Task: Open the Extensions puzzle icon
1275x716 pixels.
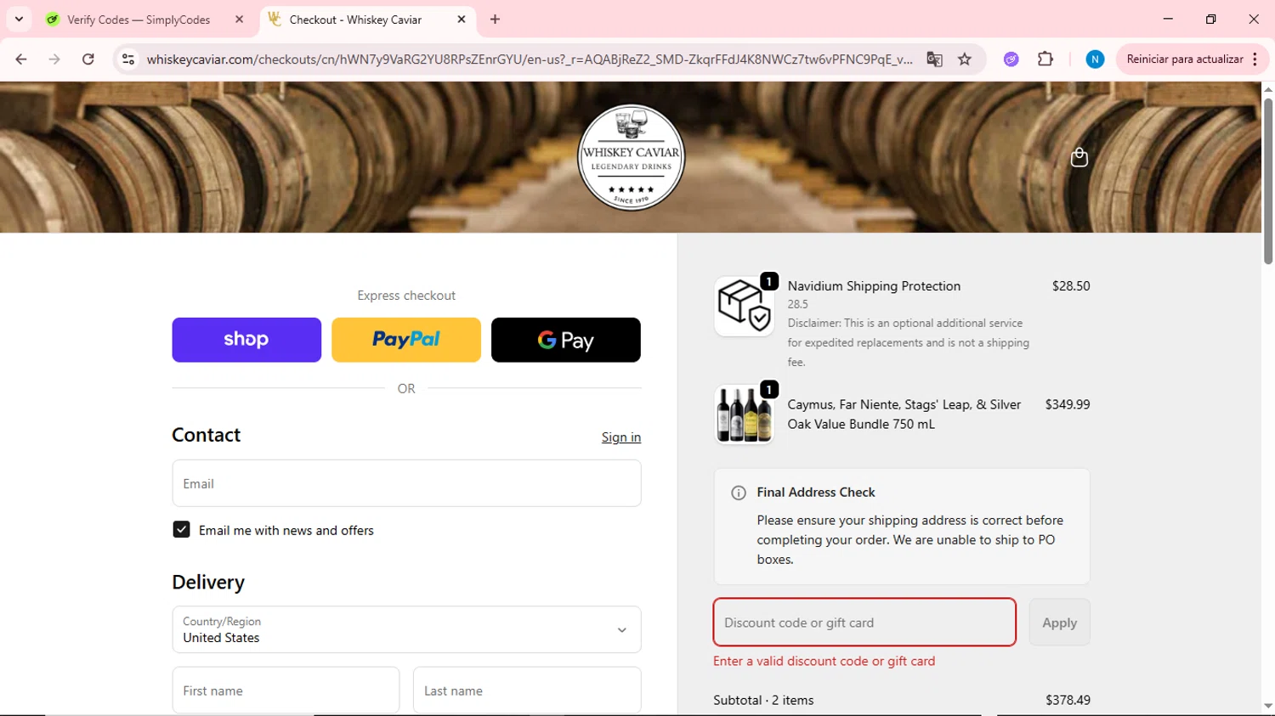Action: (1045, 59)
